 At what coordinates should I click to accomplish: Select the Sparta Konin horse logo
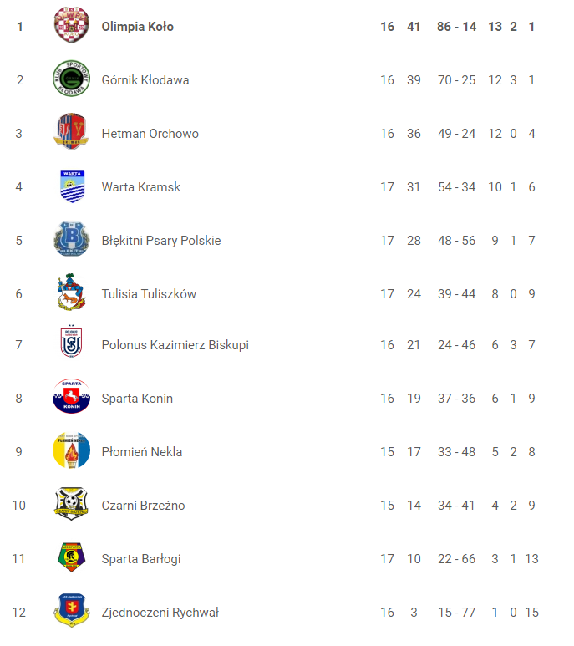pos(71,396)
